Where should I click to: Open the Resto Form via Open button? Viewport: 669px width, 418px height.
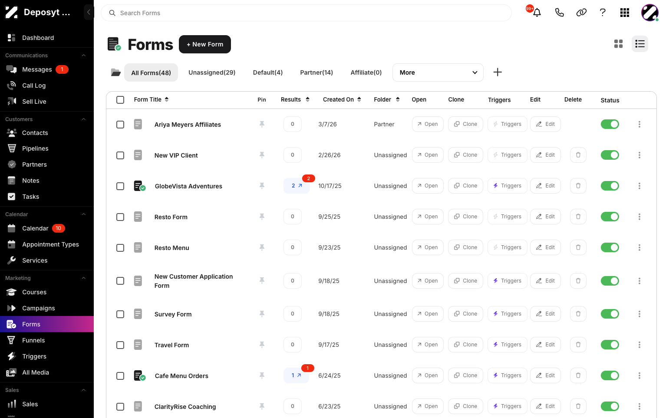click(x=428, y=217)
